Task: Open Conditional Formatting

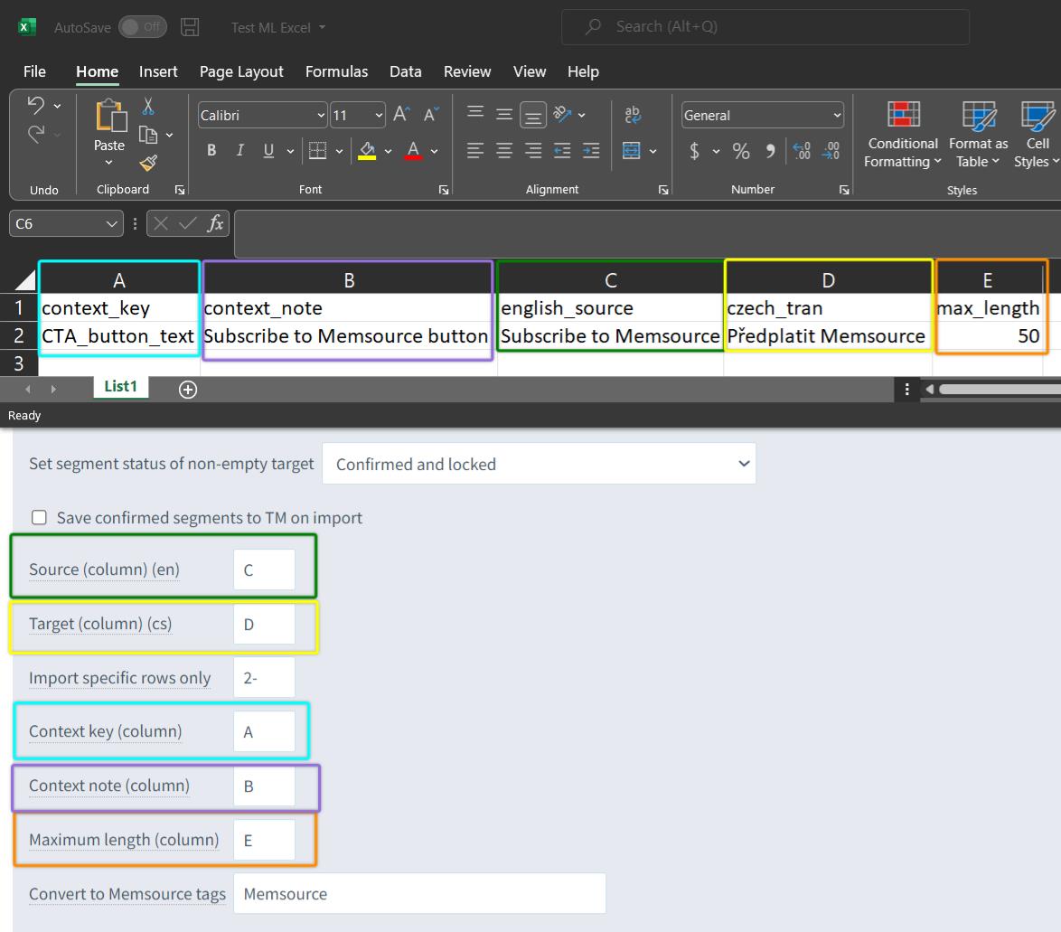Action: [903, 134]
